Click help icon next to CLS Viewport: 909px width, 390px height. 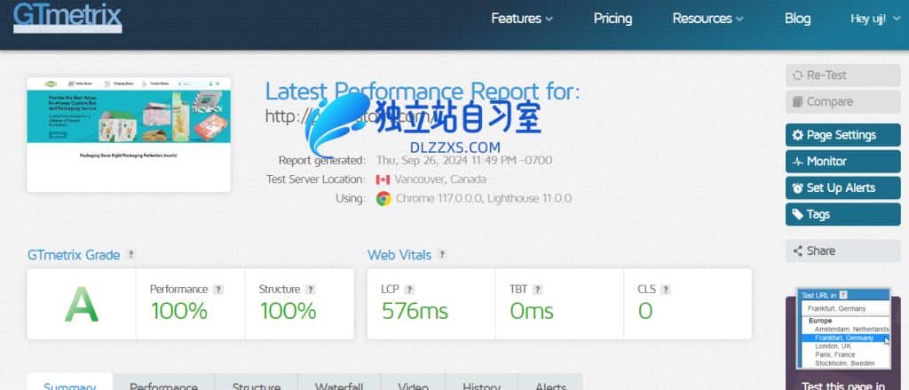665,289
